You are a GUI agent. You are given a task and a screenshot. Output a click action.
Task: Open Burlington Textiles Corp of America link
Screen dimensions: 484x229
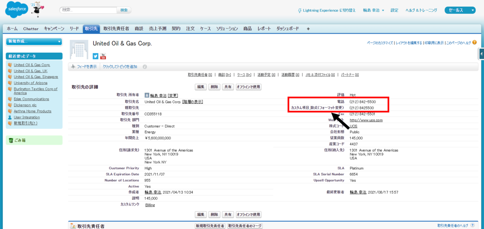click(35, 91)
